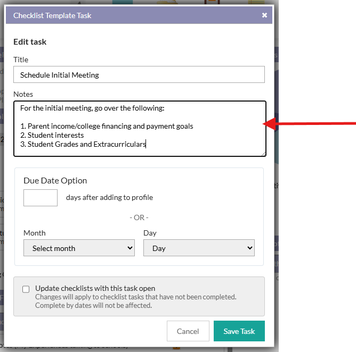Click the Cancel button
The width and height of the screenshot is (356, 352).
click(188, 331)
